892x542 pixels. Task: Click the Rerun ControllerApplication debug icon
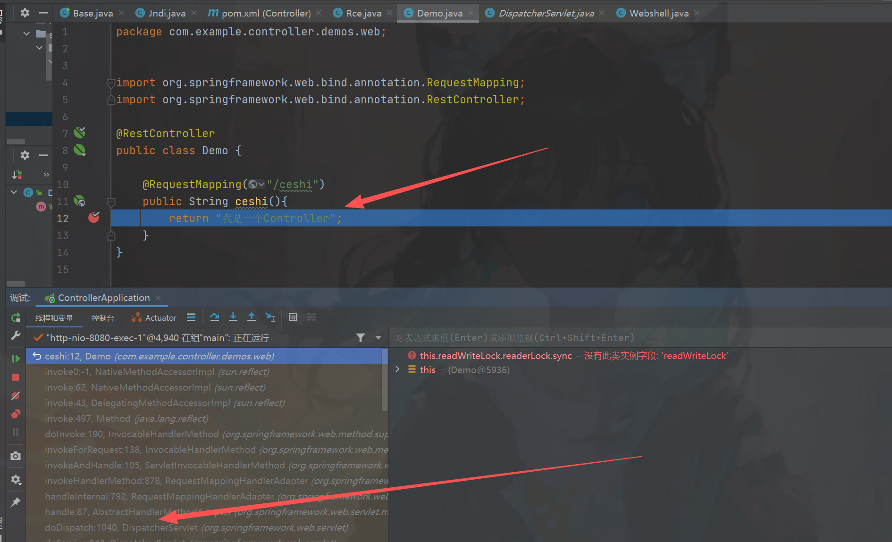point(16,317)
